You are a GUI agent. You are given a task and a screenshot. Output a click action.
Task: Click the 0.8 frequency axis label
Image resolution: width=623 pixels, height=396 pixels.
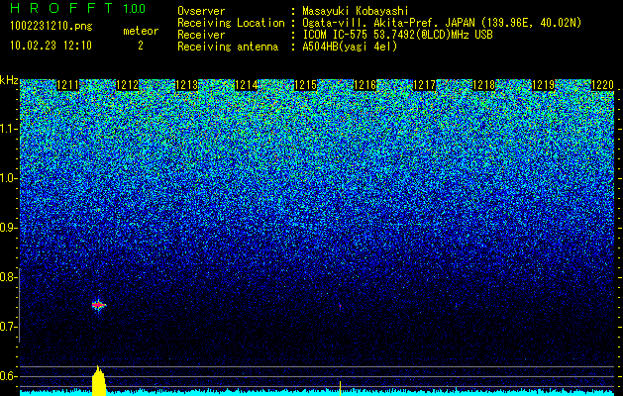pos(7,277)
